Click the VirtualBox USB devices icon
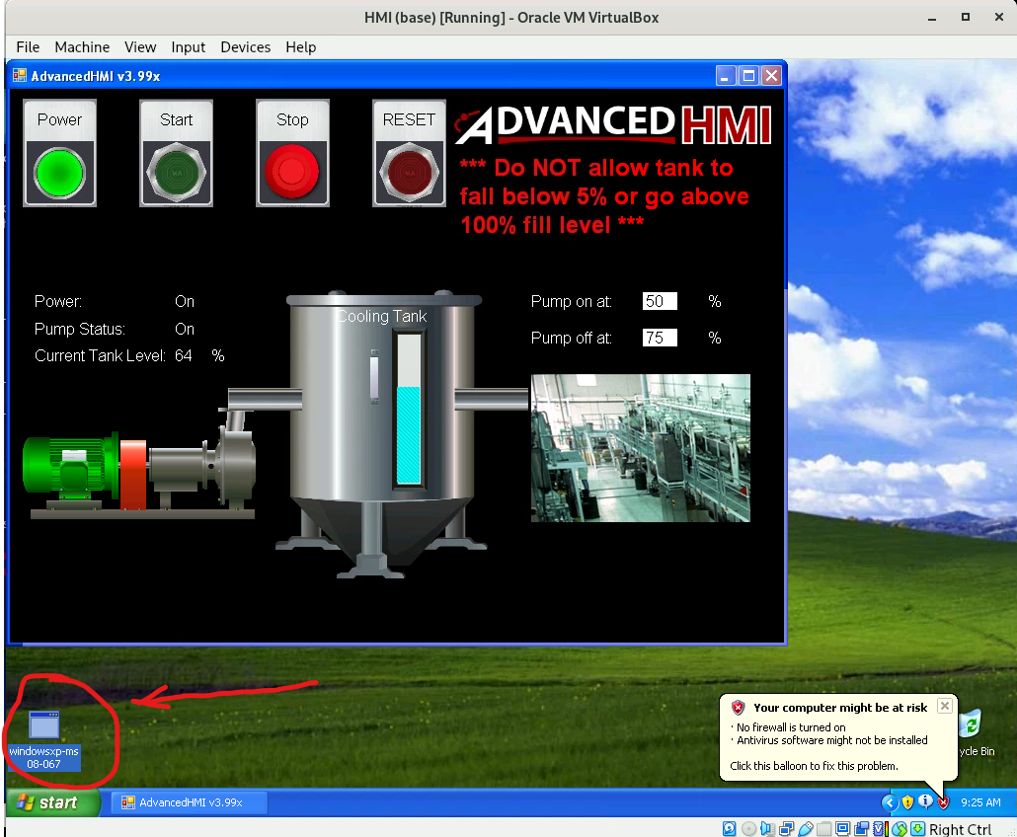This screenshot has width=1017, height=837. coord(806,828)
